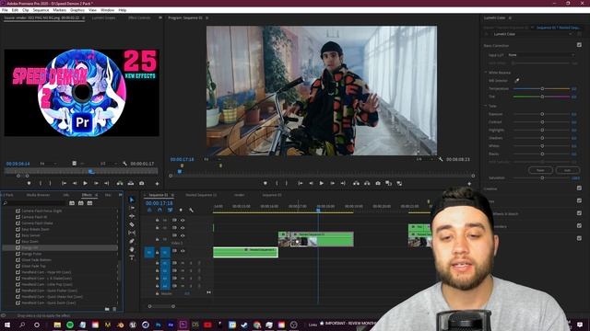Open timeline display settings wrench
Image resolution: width=590 pixels, height=331 pixels.
pyautogui.click(x=191, y=211)
